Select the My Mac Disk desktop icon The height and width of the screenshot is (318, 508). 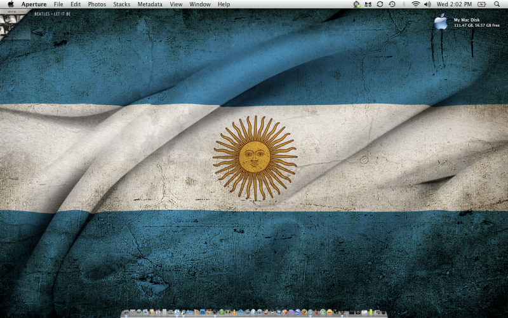coord(441,23)
